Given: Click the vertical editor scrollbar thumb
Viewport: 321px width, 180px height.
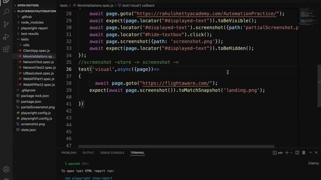Looking at the screenshot, I should pyautogui.click(x=319, y=85).
